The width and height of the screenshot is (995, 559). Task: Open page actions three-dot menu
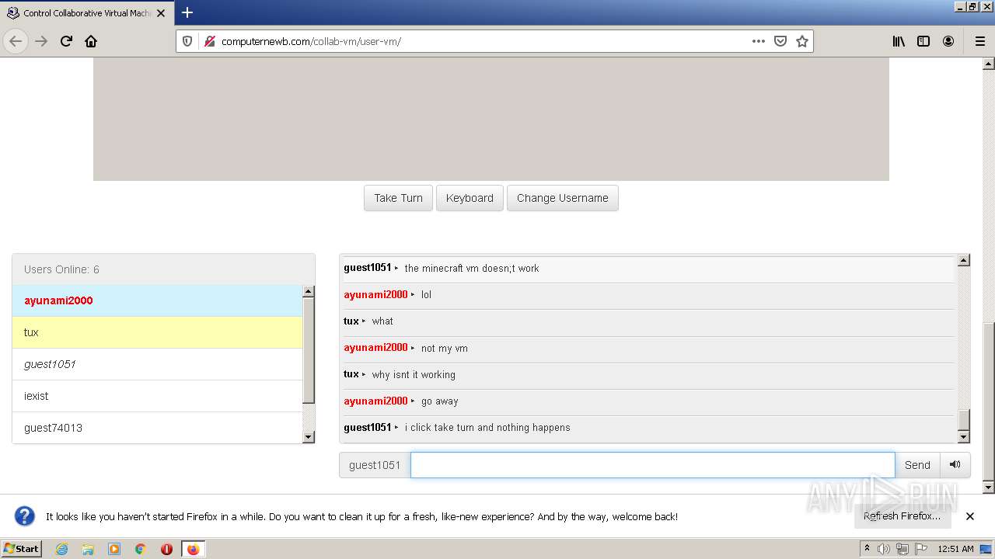(758, 41)
